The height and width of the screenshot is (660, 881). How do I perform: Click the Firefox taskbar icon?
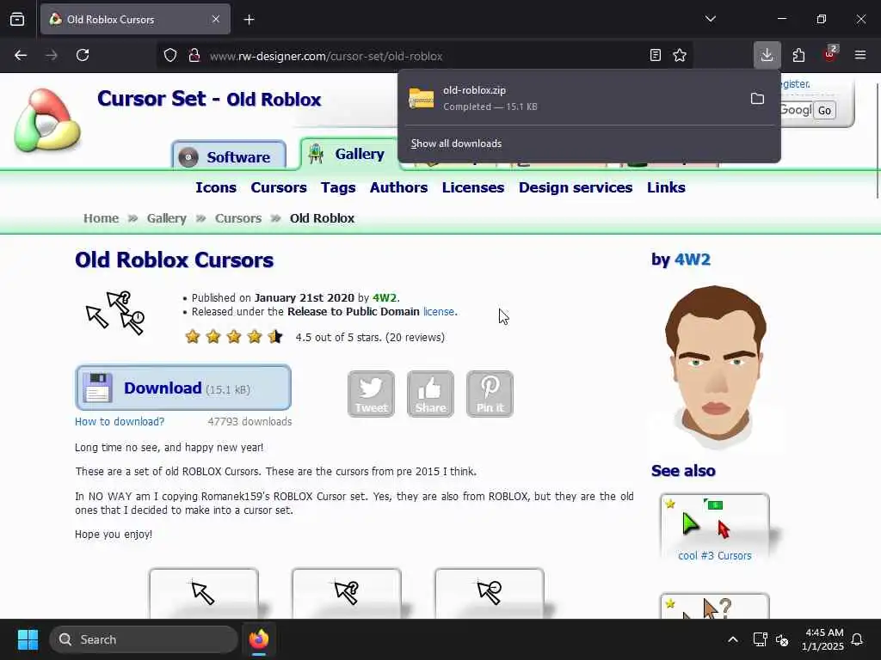click(x=259, y=639)
